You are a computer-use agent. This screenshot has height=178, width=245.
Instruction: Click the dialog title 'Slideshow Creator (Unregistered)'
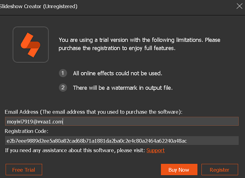(39, 6)
